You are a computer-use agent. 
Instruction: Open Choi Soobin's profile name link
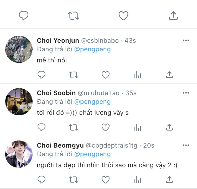56,93
